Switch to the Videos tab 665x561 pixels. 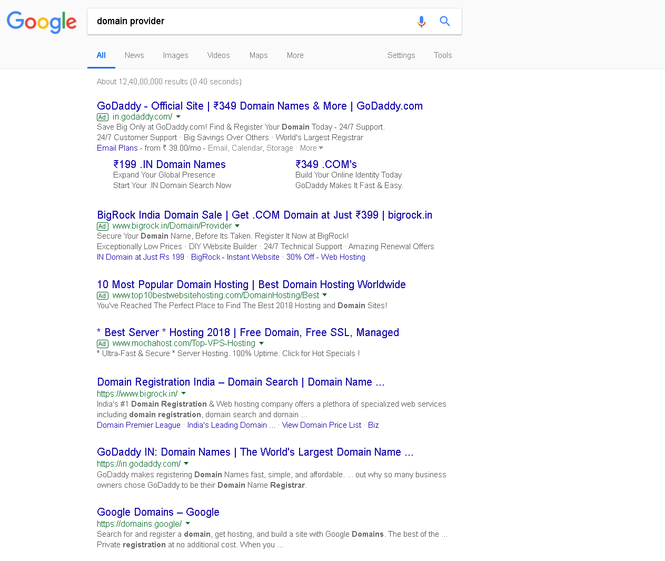pos(219,55)
